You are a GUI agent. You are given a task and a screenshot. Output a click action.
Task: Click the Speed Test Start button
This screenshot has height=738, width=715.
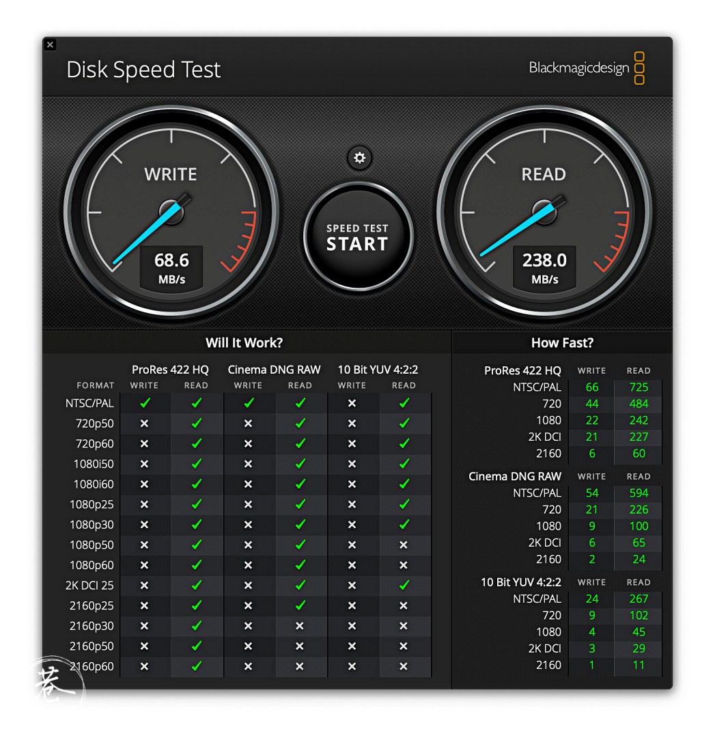pos(358,236)
